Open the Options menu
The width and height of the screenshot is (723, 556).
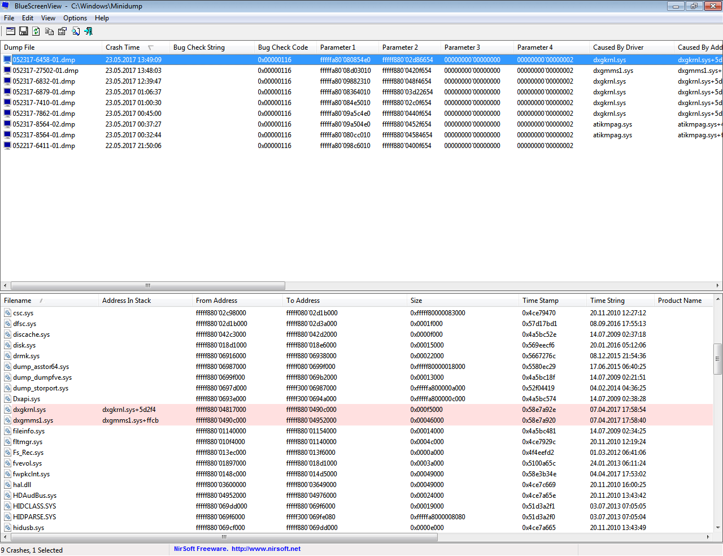coord(75,18)
